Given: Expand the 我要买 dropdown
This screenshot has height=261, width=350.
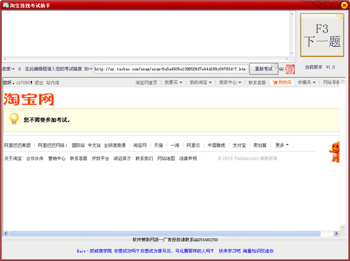Looking at the screenshot, I should [174, 83].
